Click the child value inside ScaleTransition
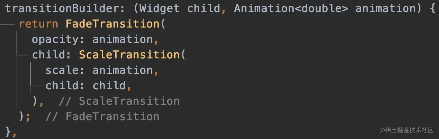Screen dimensions: 439x139 point(109,86)
